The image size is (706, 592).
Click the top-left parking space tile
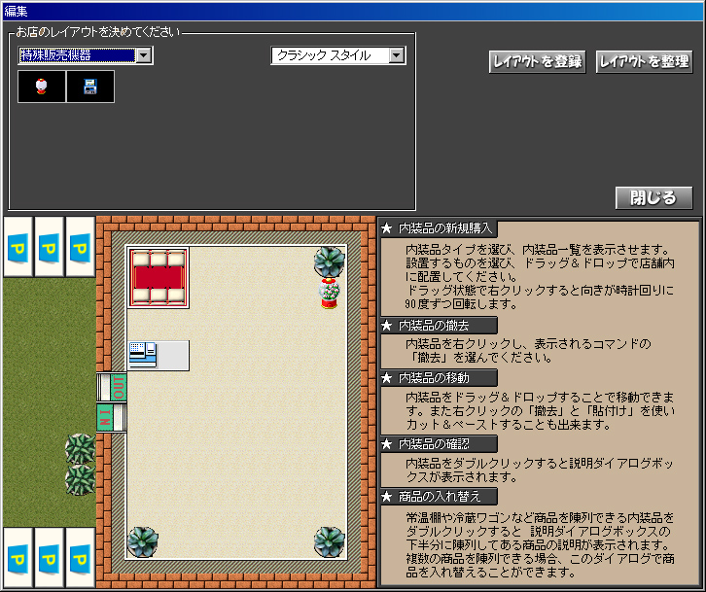pos(18,248)
